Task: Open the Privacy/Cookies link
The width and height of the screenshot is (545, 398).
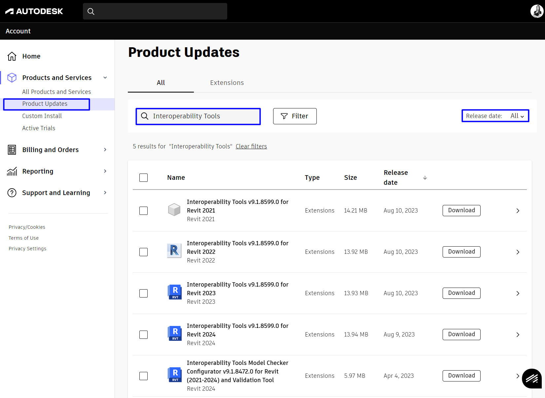Action: tap(27, 227)
